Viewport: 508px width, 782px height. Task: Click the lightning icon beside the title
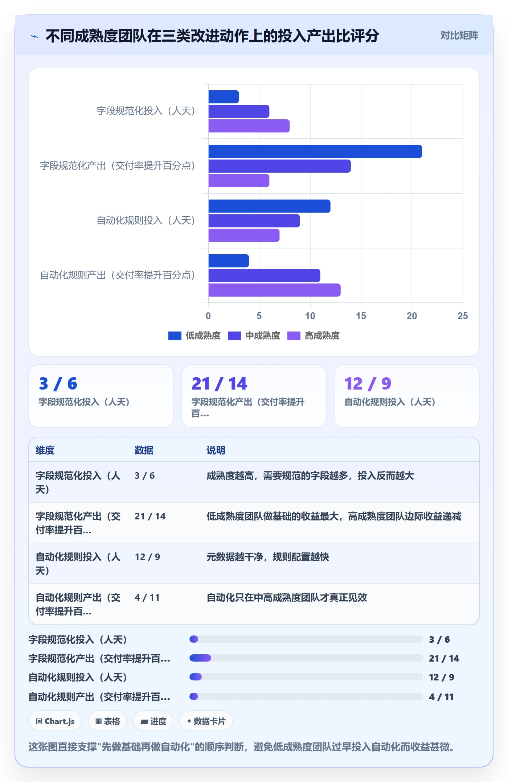pos(34,36)
